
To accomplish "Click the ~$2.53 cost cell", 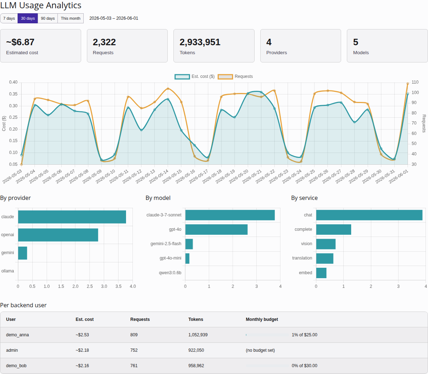I will point(83,335).
